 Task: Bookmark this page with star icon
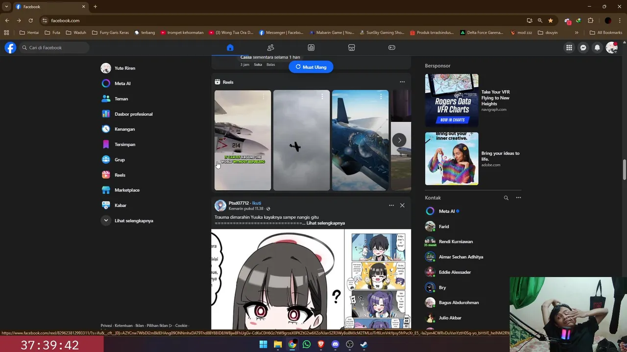(x=551, y=21)
